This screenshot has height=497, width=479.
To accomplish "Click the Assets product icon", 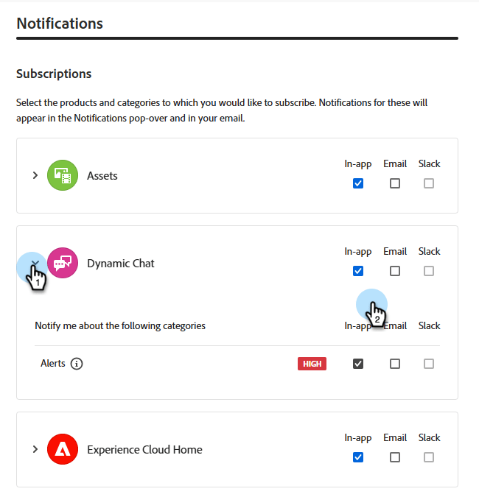I will click(x=63, y=176).
